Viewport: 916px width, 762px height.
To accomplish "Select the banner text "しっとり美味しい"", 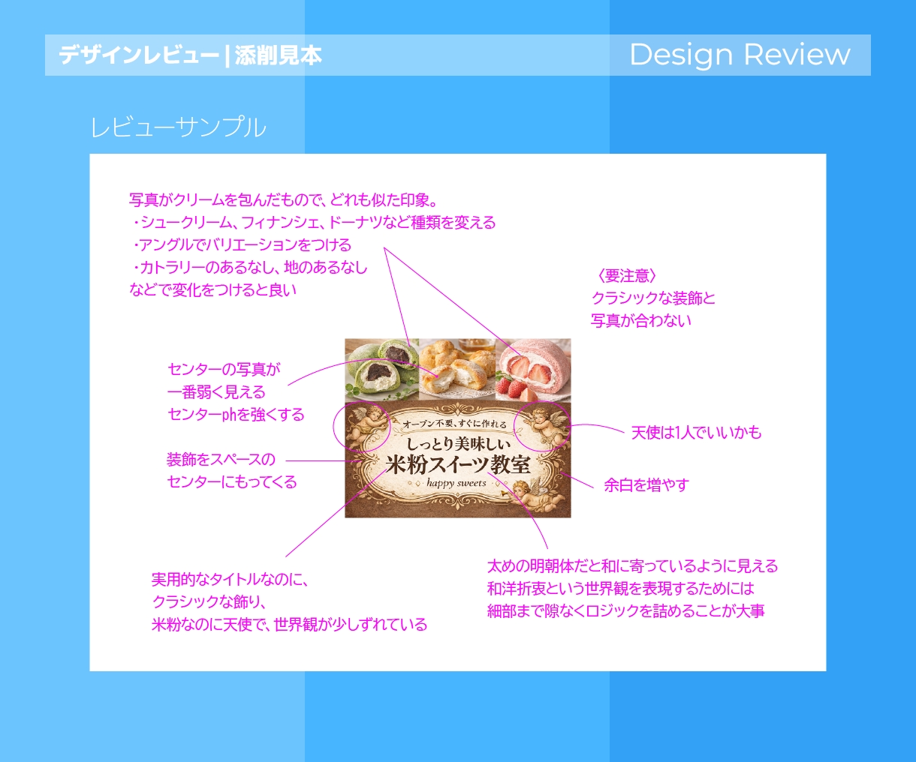I will pyautogui.click(x=458, y=444).
